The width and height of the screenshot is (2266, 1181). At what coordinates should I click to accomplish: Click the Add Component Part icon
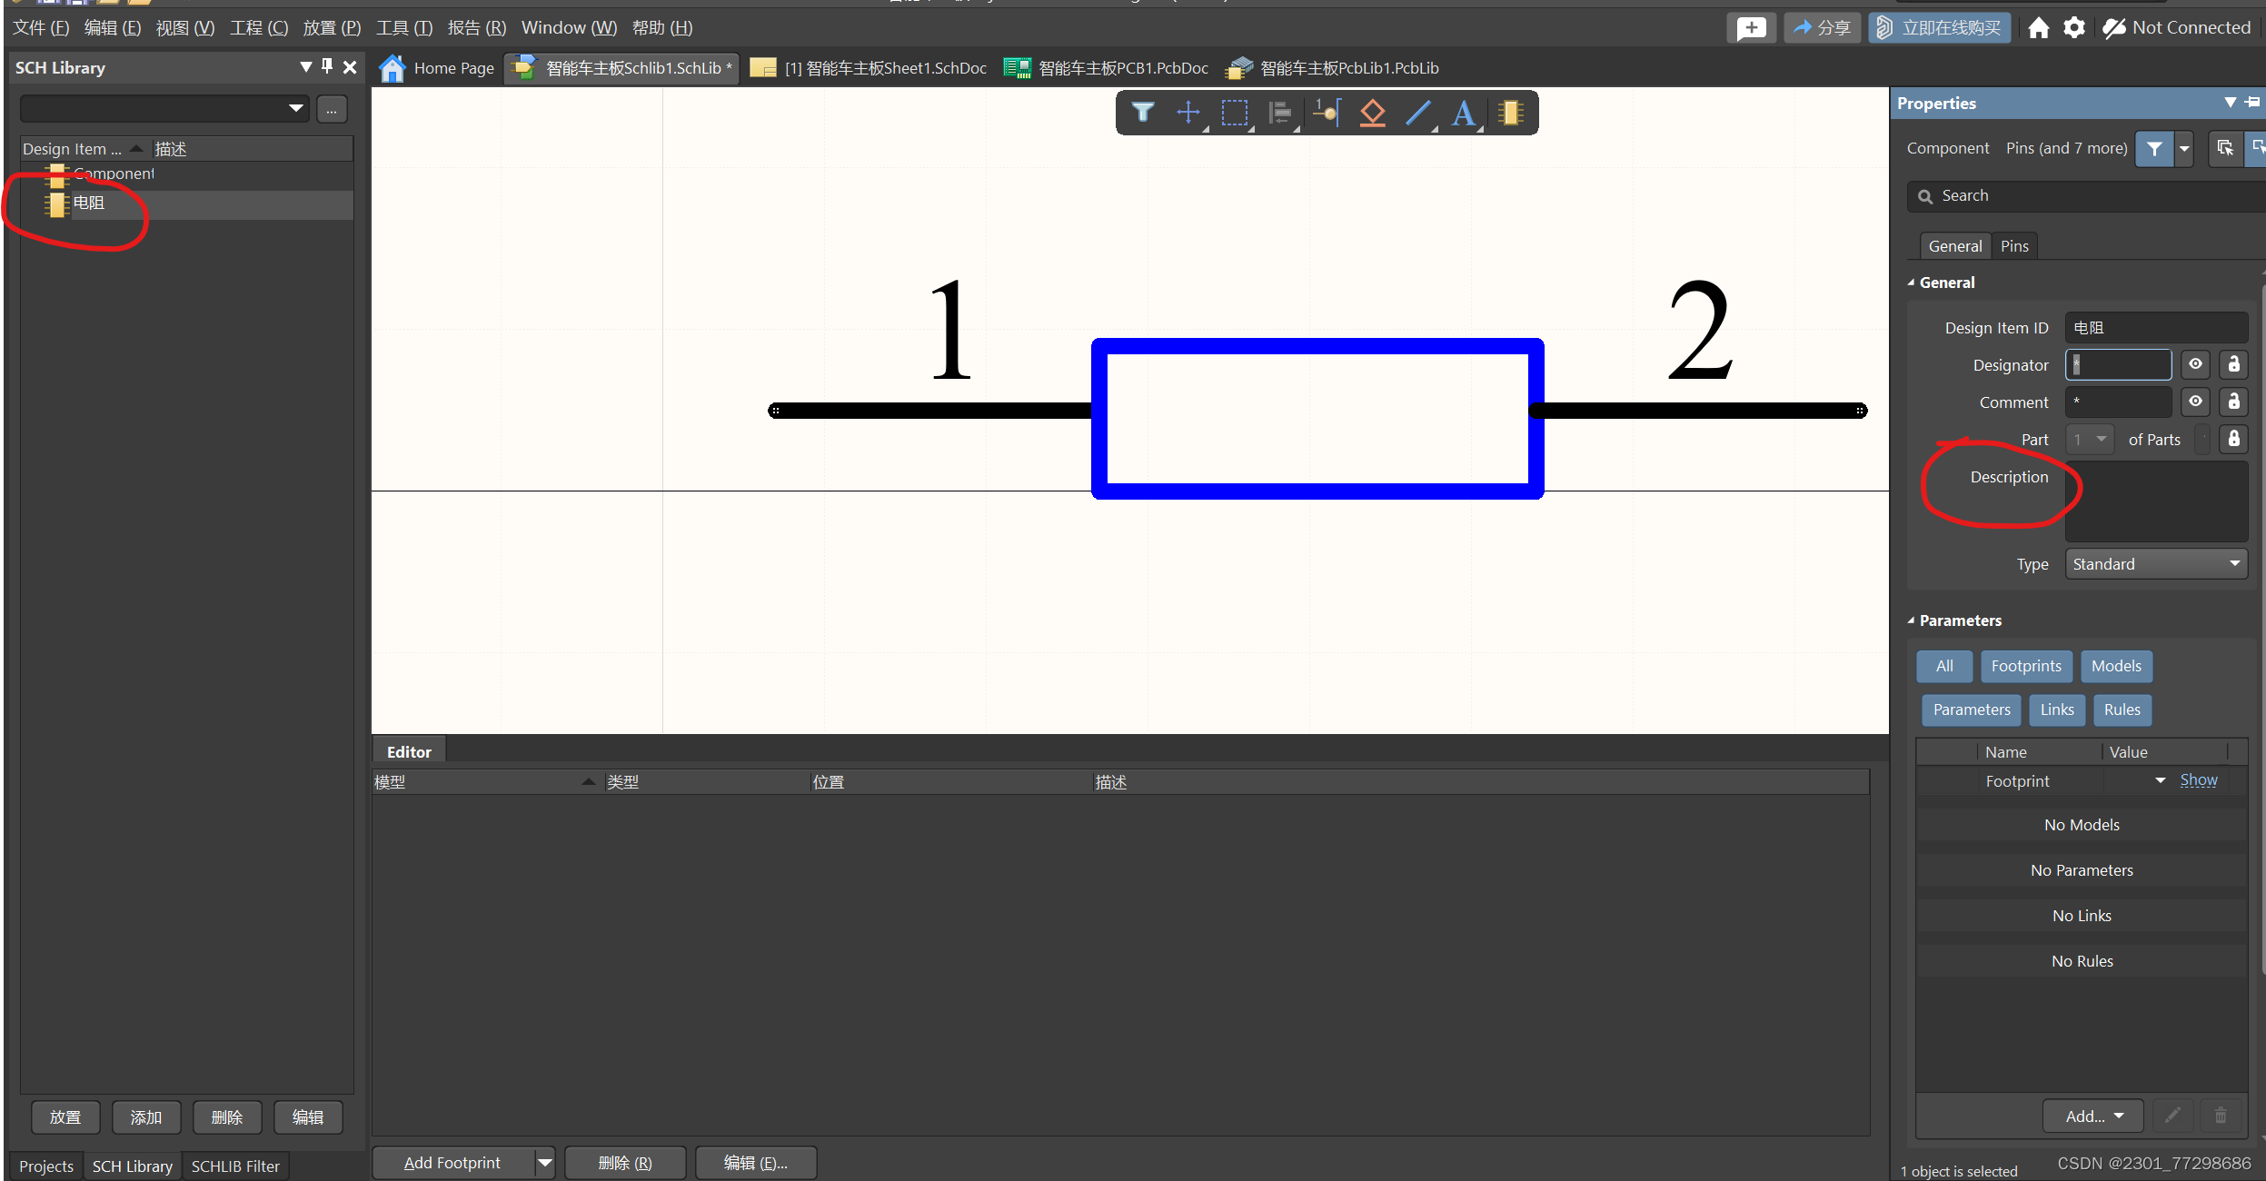point(1510,113)
